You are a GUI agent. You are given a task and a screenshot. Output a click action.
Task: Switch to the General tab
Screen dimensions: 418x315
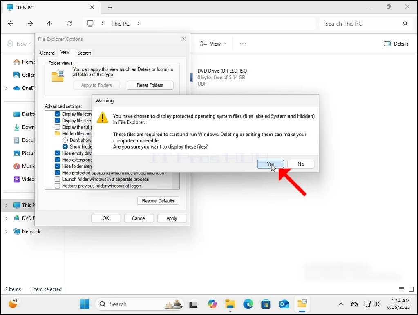[x=48, y=53]
